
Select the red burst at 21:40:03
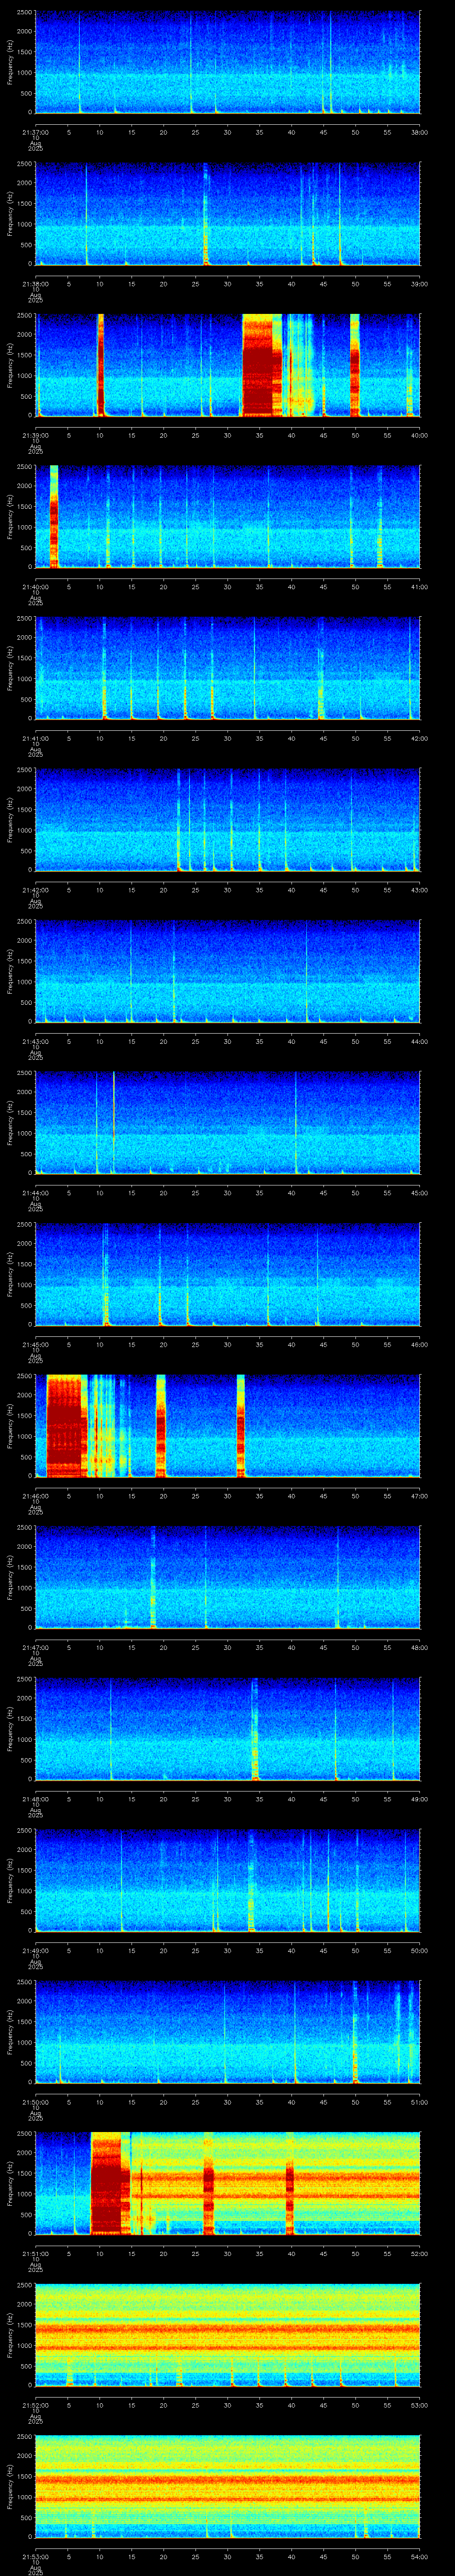(x=54, y=516)
